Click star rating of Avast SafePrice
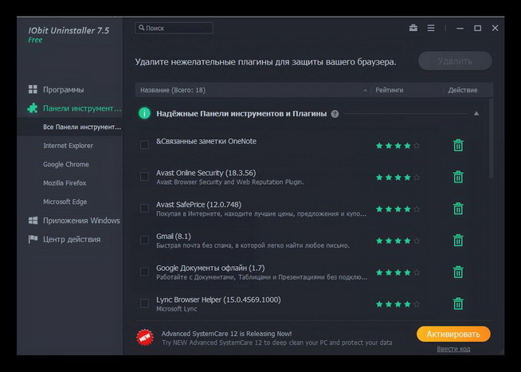Viewport: 521px width, 372px height. 398,209
